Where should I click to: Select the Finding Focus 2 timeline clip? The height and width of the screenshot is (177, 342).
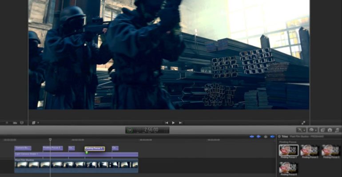click(53, 148)
